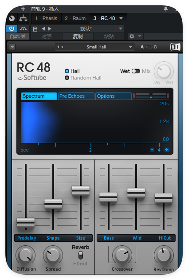This screenshot has height=280, width=188.
Task: Click the Crossover knob
Action: [122, 256]
